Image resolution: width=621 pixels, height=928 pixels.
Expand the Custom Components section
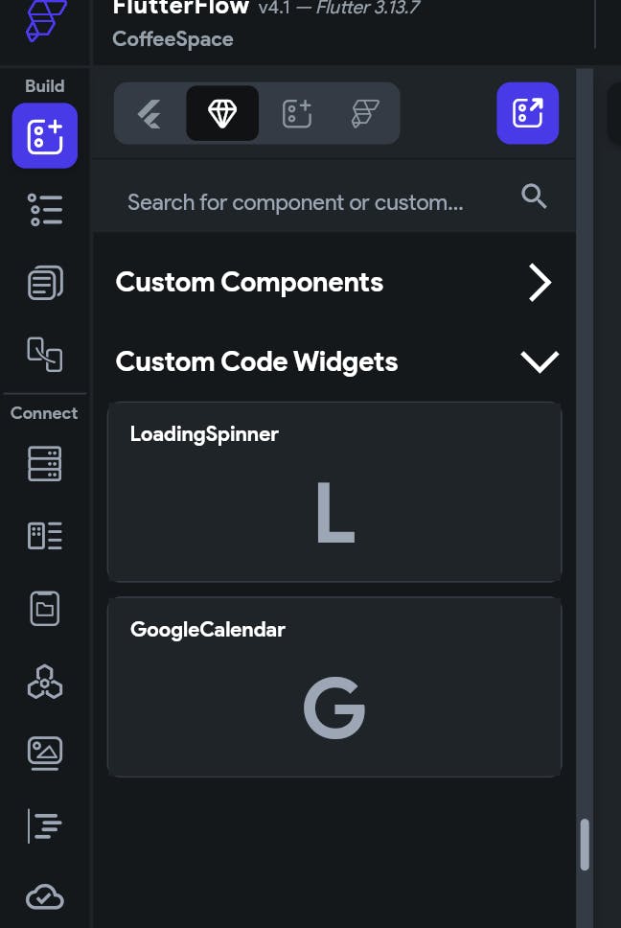540,283
